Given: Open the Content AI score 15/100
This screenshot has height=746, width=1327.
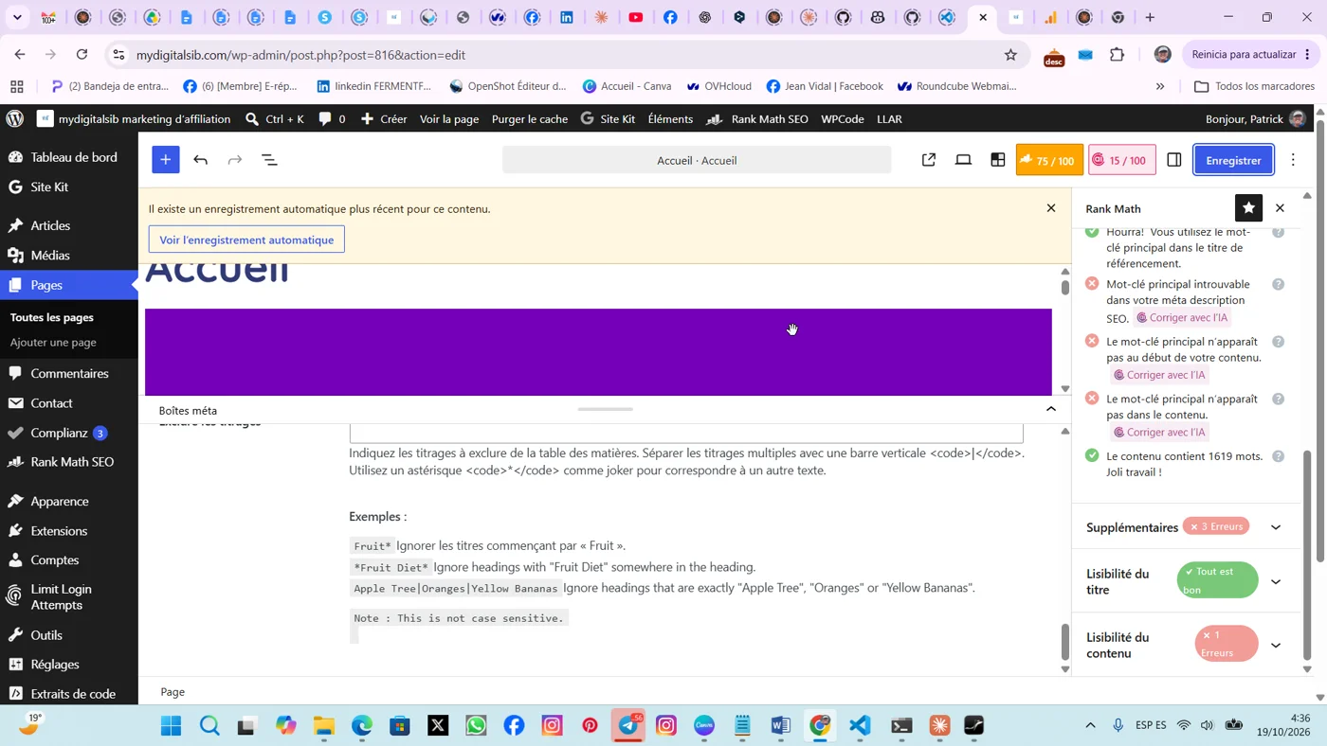Looking at the screenshot, I should [x=1122, y=160].
